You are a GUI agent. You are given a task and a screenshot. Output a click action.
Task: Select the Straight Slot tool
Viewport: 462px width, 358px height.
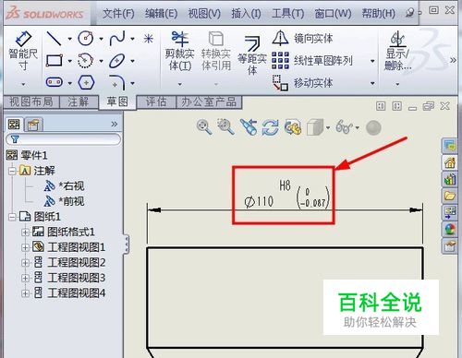[55, 82]
